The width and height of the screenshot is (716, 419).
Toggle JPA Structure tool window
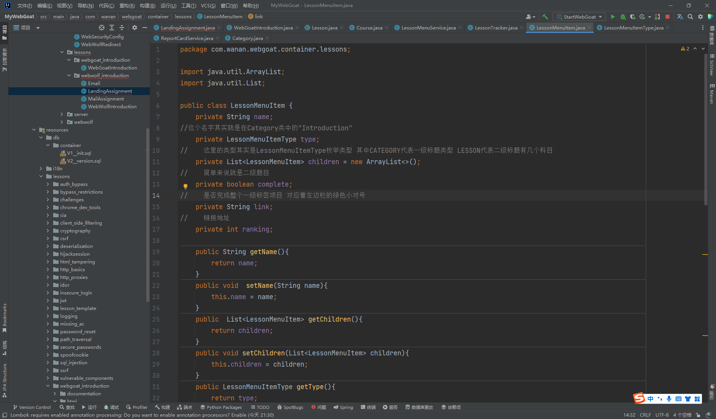tap(4, 380)
